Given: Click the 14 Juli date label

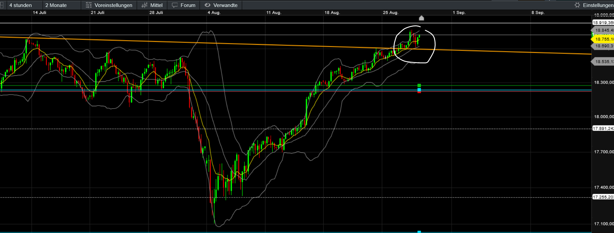Looking at the screenshot, I should [x=40, y=13].
